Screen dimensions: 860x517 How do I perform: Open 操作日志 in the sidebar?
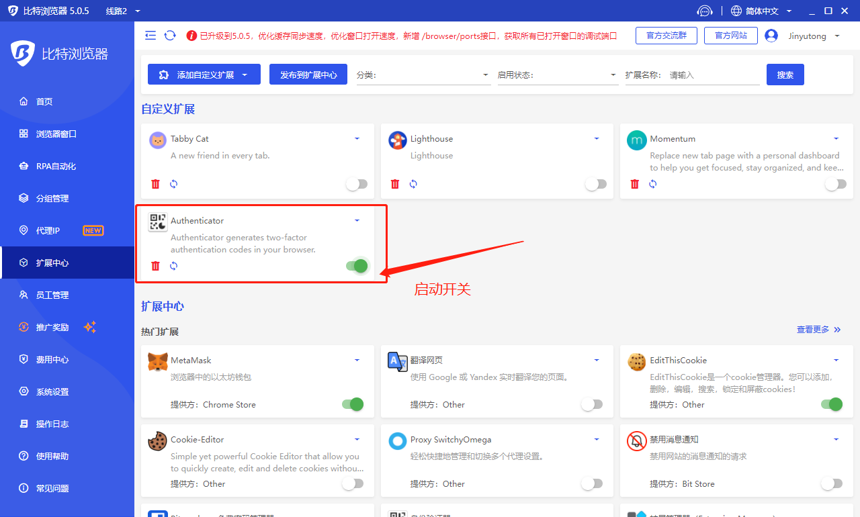tap(67, 424)
